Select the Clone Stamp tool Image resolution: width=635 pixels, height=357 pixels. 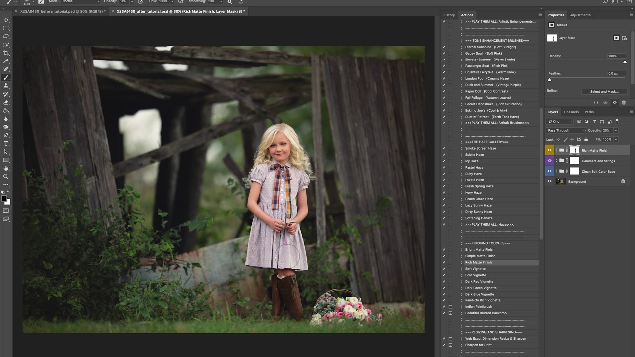point(6,86)
